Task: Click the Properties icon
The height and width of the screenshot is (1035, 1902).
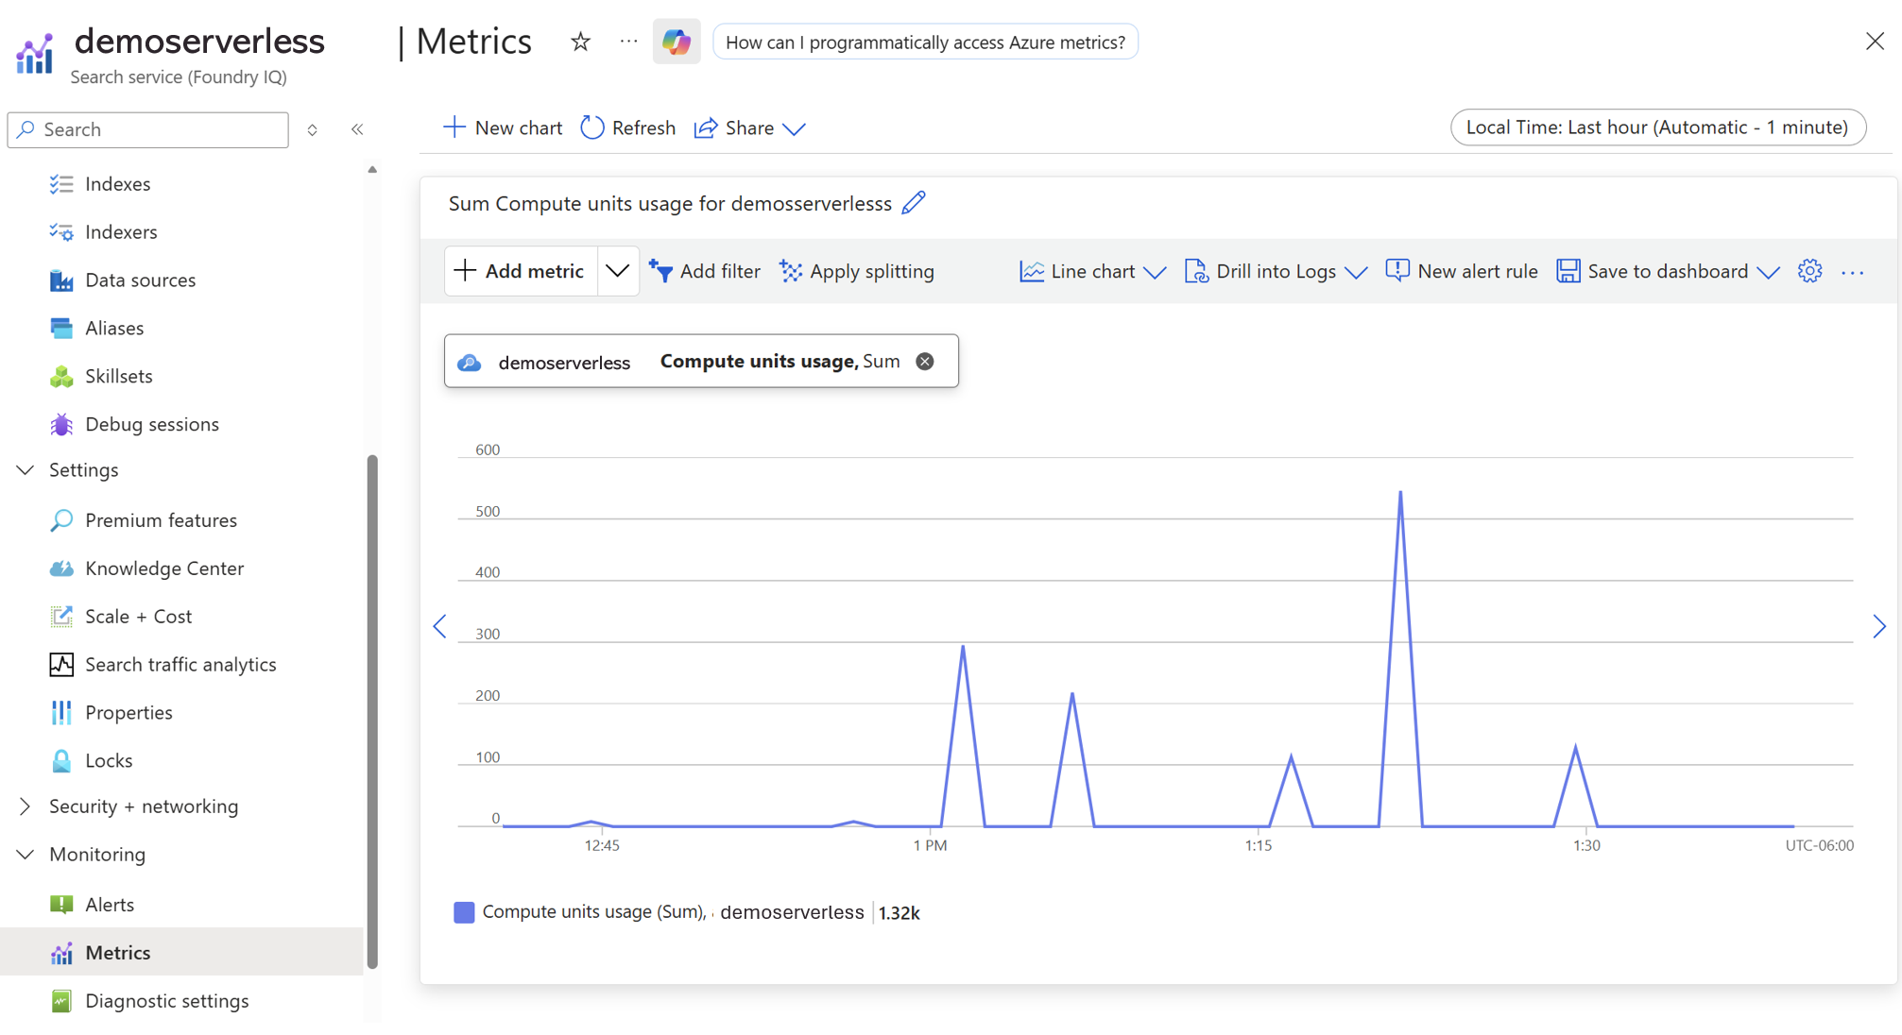Action: click(61, 713)
